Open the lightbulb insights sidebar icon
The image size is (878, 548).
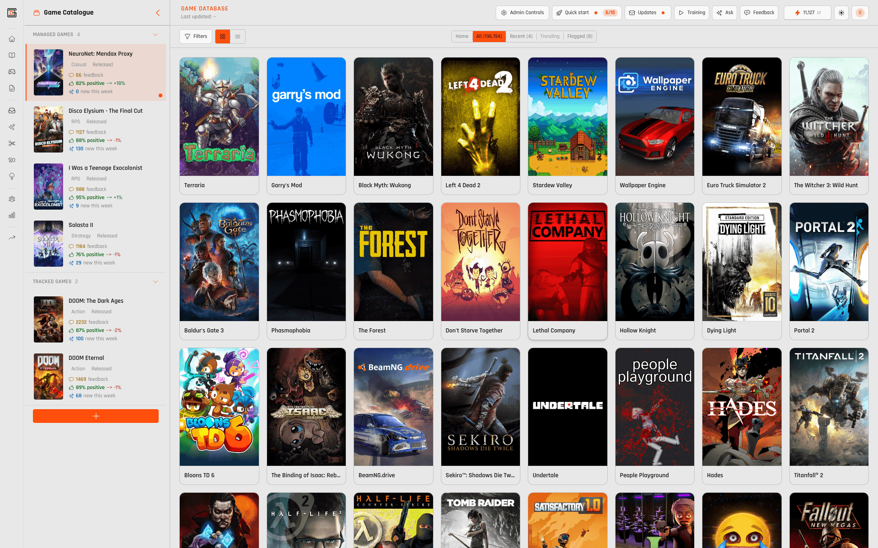pos(12,176)
